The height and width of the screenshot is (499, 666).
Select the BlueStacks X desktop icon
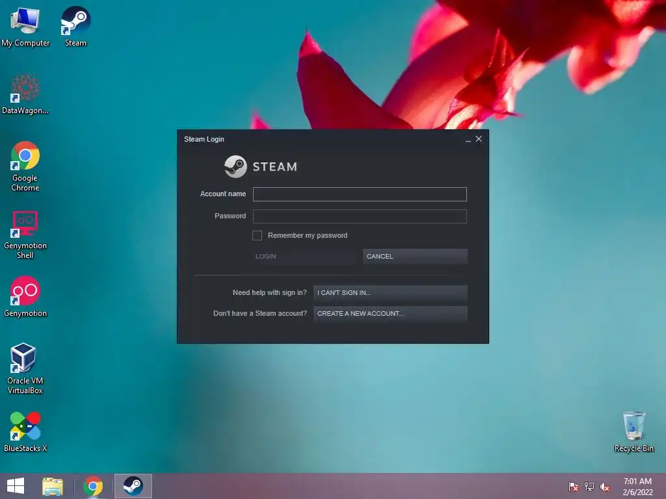25,432
